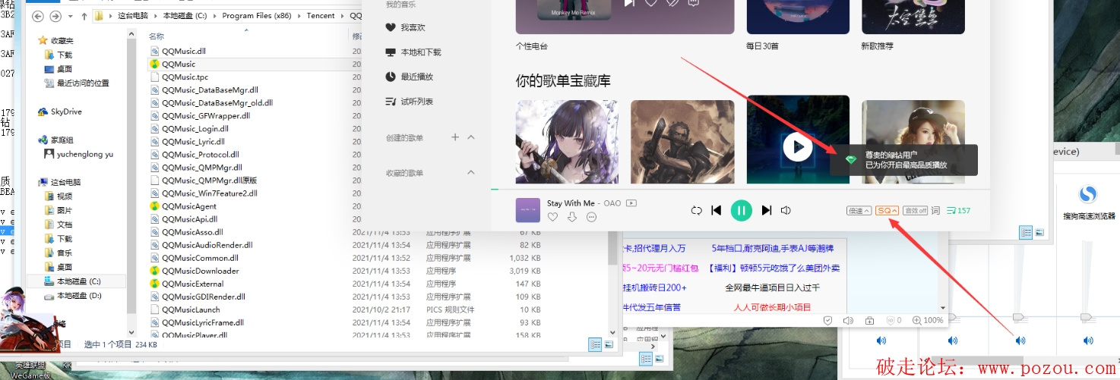Toggle the 音效 off sound effect
The width and height of the screenshot is (1120, 380).
[916, 210]
